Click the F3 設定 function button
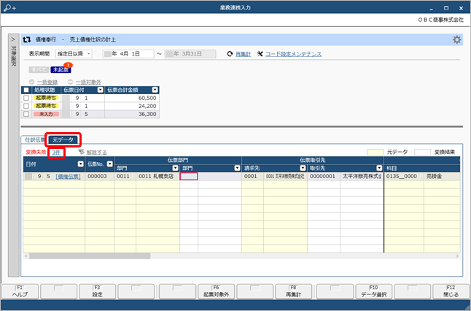471x311 pixels. [97, 291]
